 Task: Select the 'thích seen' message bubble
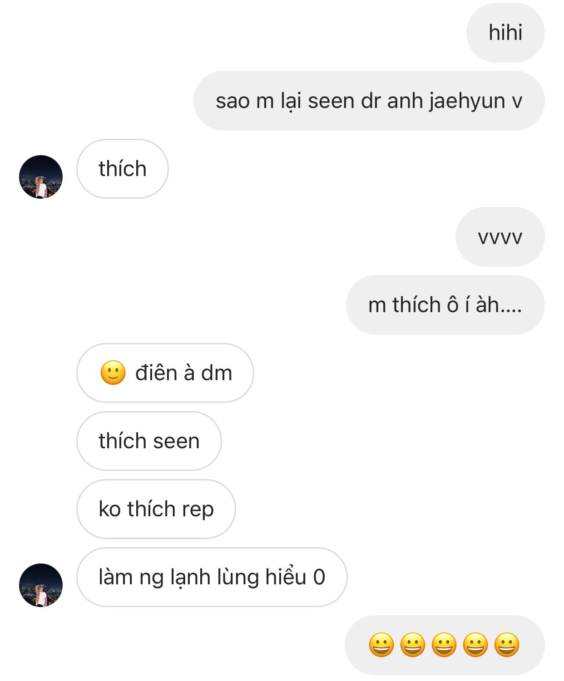tap(149, 441)
